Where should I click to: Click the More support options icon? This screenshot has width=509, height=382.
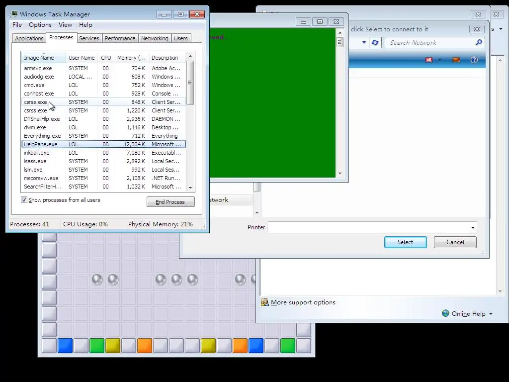click(264, 302)
